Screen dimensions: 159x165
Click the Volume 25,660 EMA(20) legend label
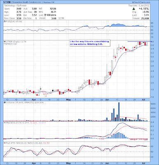[25, 102]
